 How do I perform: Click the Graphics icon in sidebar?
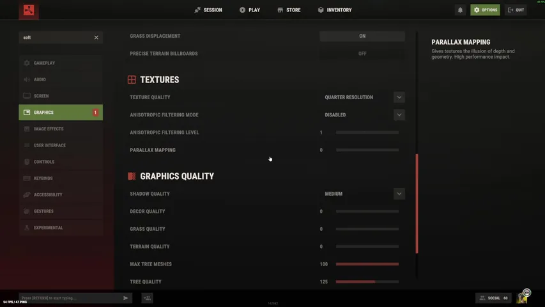pyautogui.click(x=27, y=113)
